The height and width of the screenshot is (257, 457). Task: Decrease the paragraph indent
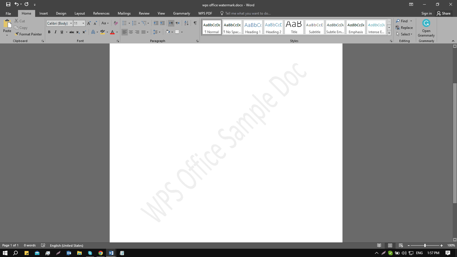pos(156,23)
